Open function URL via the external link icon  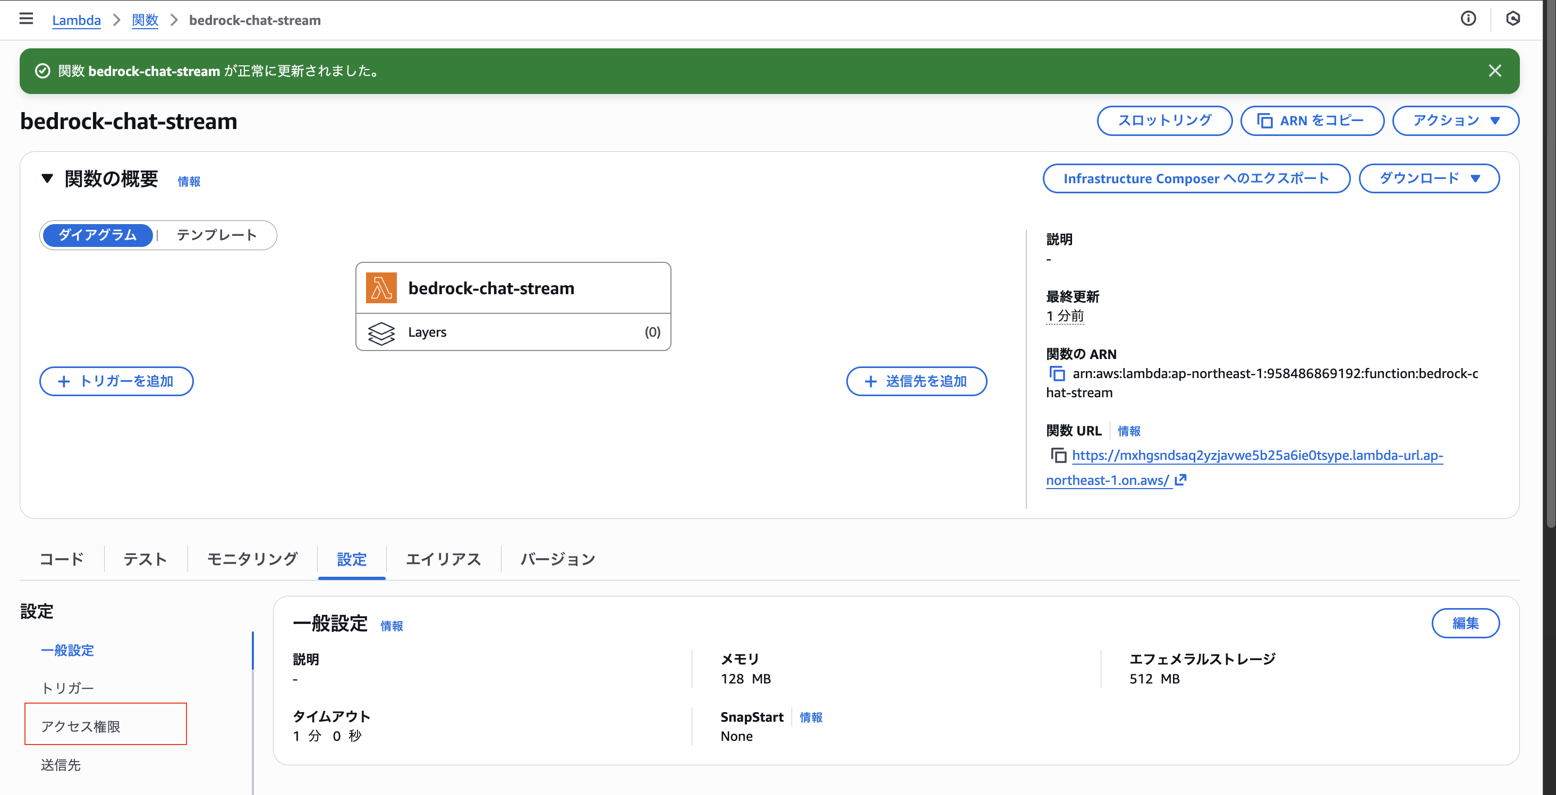1180,481
